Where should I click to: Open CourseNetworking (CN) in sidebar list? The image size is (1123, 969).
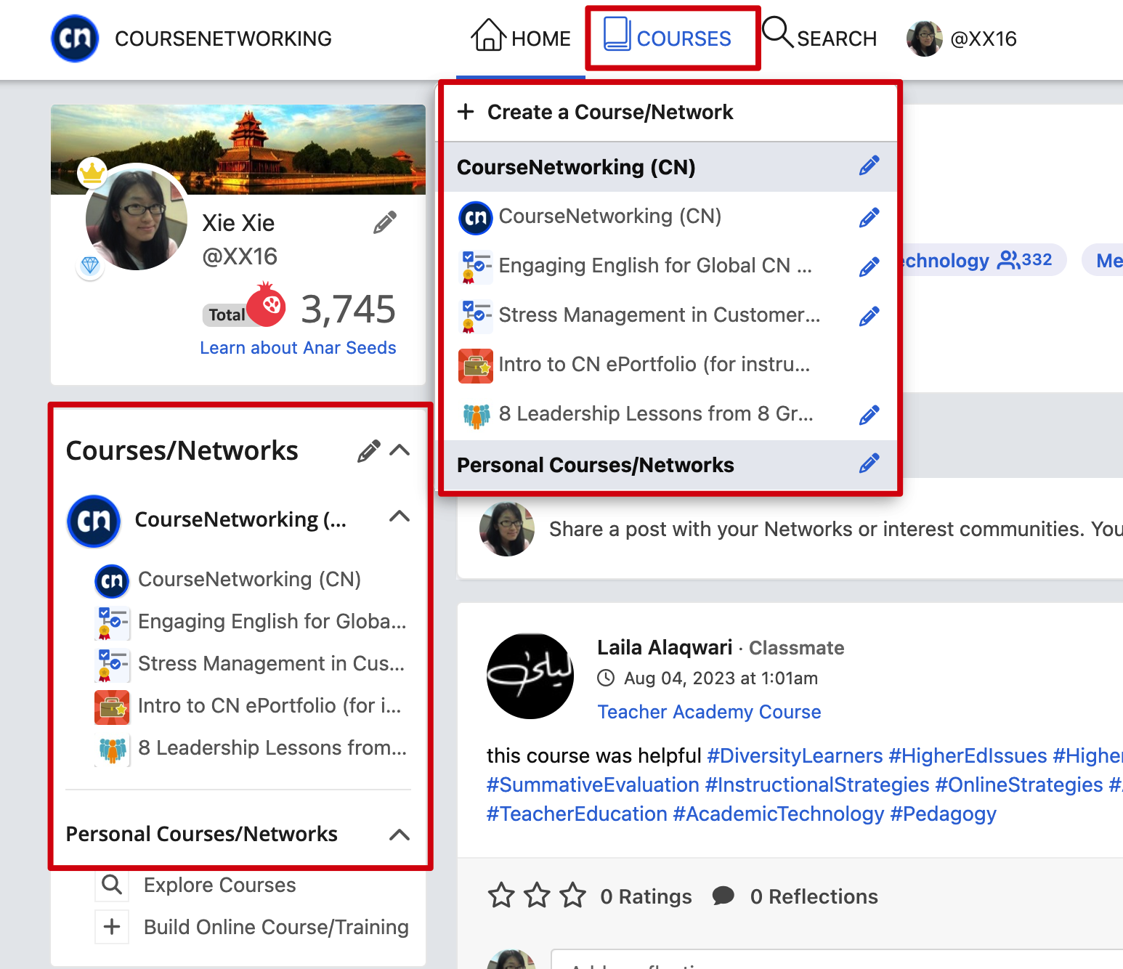coord(249,580)
